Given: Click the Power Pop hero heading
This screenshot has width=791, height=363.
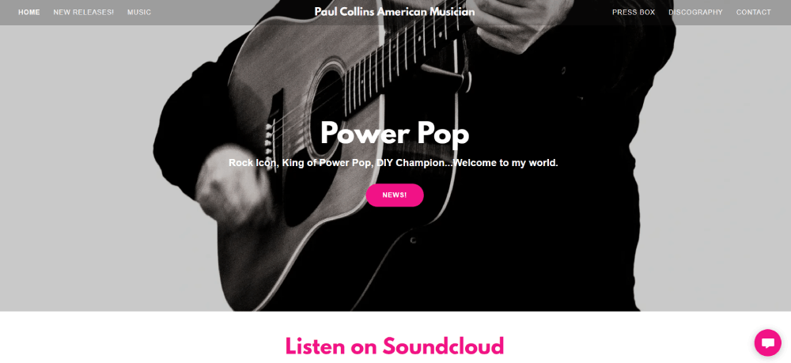Looking at the screenshot, I should coord(395,133).
